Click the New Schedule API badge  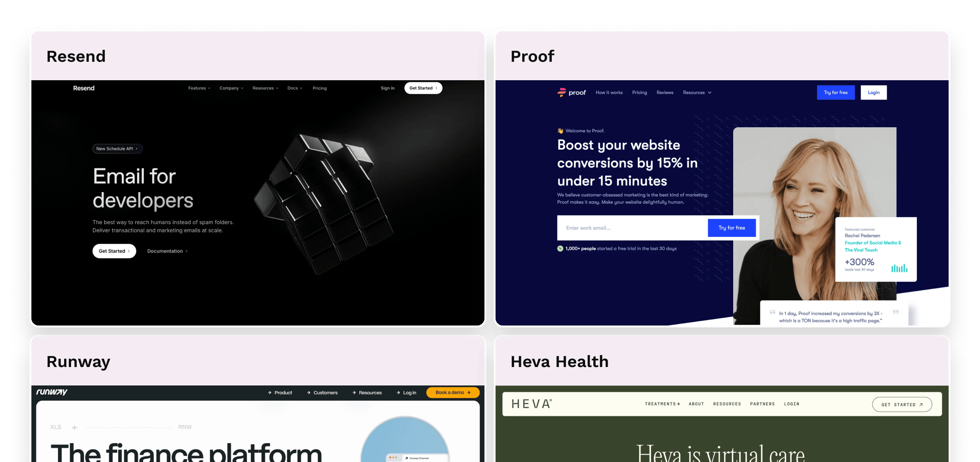(117, 149)
